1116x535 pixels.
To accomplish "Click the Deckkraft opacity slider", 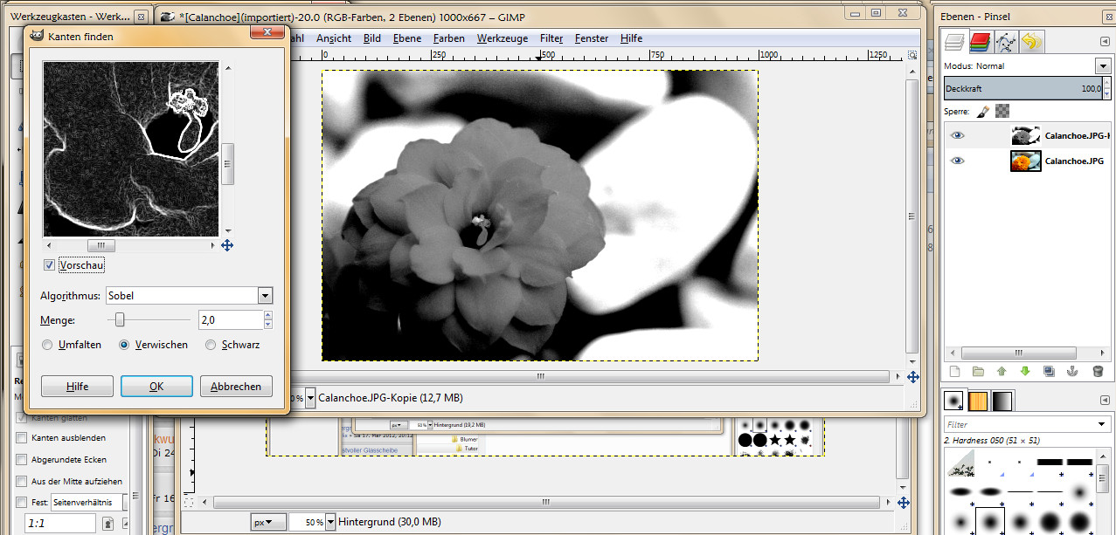I will [x=1025, y=88].
